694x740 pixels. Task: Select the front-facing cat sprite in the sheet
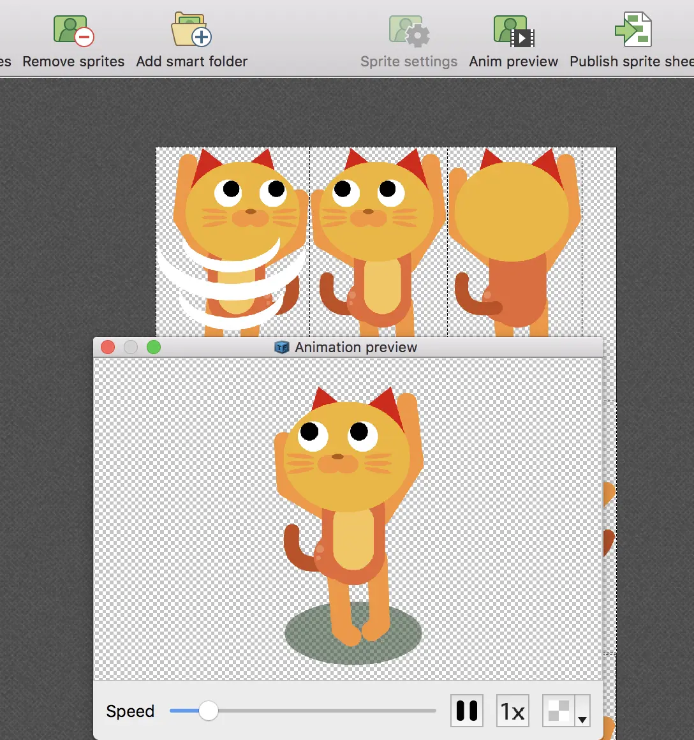coord(378,242)
